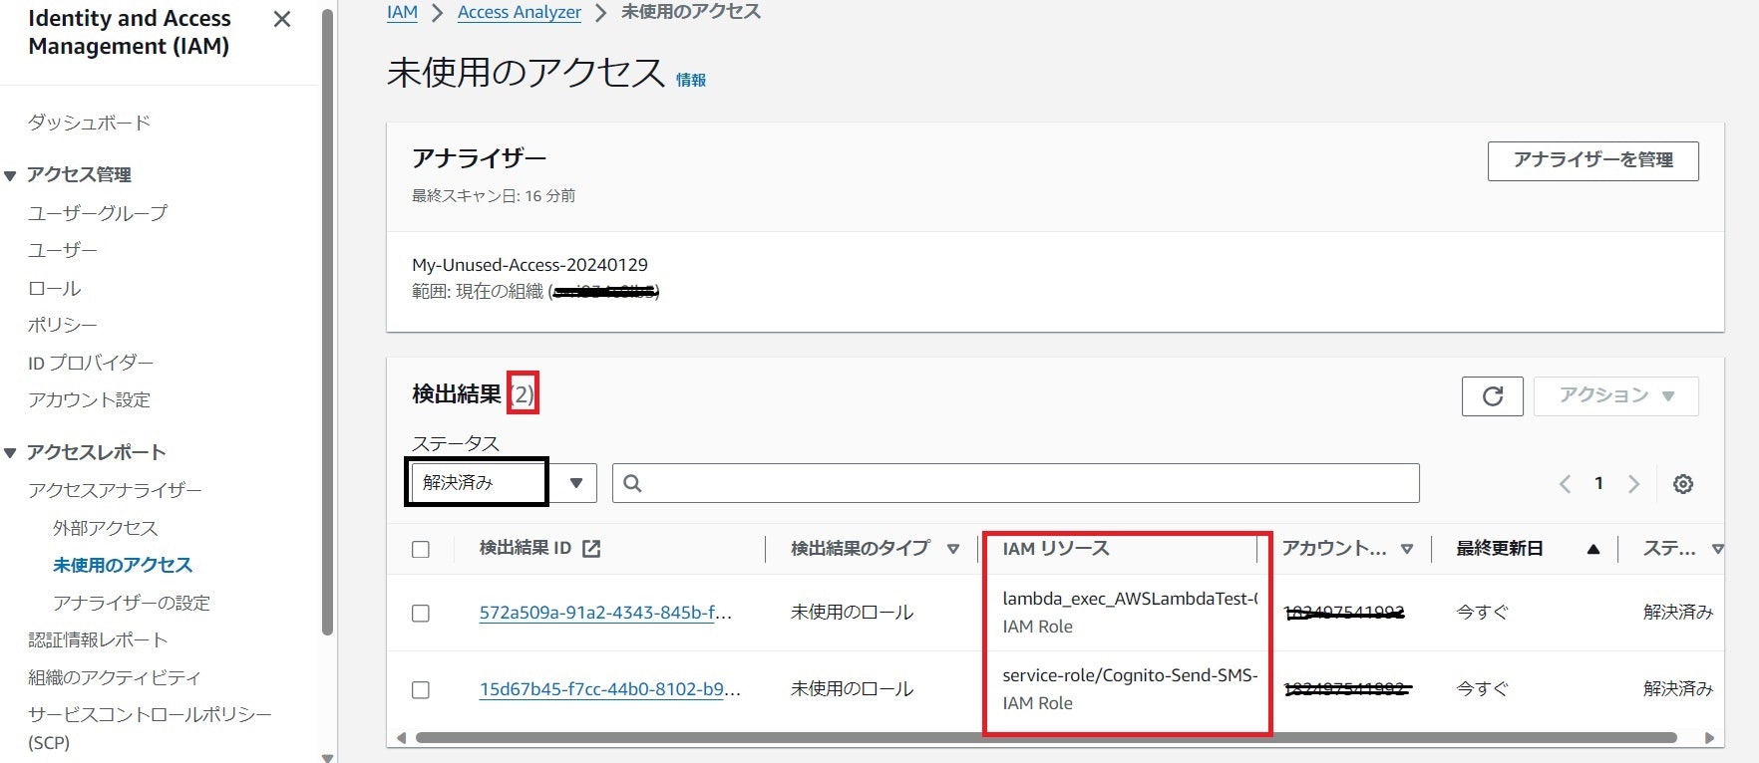
Task: Open ポリシー in the sidebar
Action: click(63, 326)
